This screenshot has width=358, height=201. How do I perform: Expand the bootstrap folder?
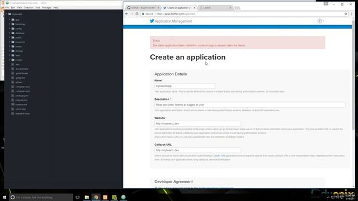pyautogui.click(x=10, y=24)
